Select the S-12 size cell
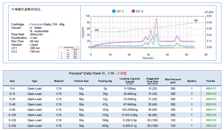This screenshot has width=224, height=131. pyautogui.click(x=12, y=94)
